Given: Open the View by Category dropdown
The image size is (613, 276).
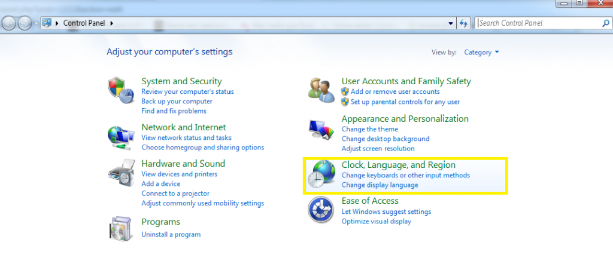Looking at the screenshot, I should click(481, 53).
